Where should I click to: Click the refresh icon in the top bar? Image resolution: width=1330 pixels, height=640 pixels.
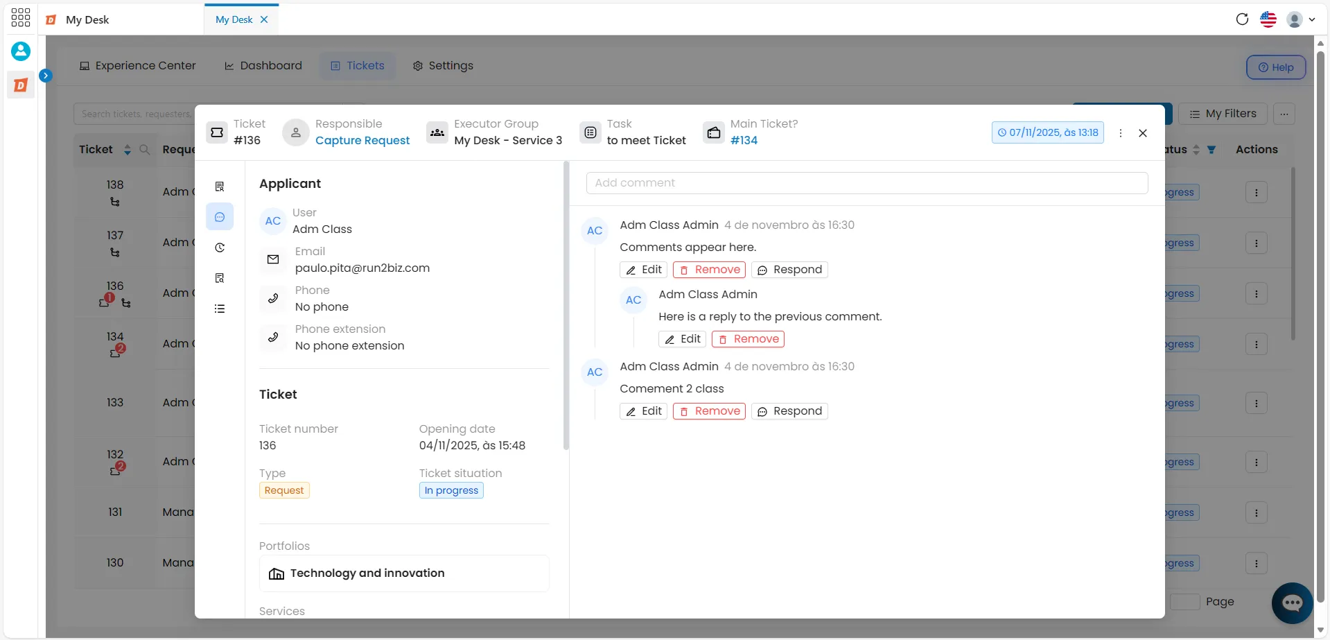[1242, 19]
